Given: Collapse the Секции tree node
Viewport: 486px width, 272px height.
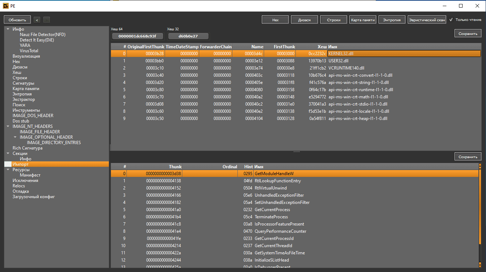Looking at the screenshot, I should tap(8, 153).
